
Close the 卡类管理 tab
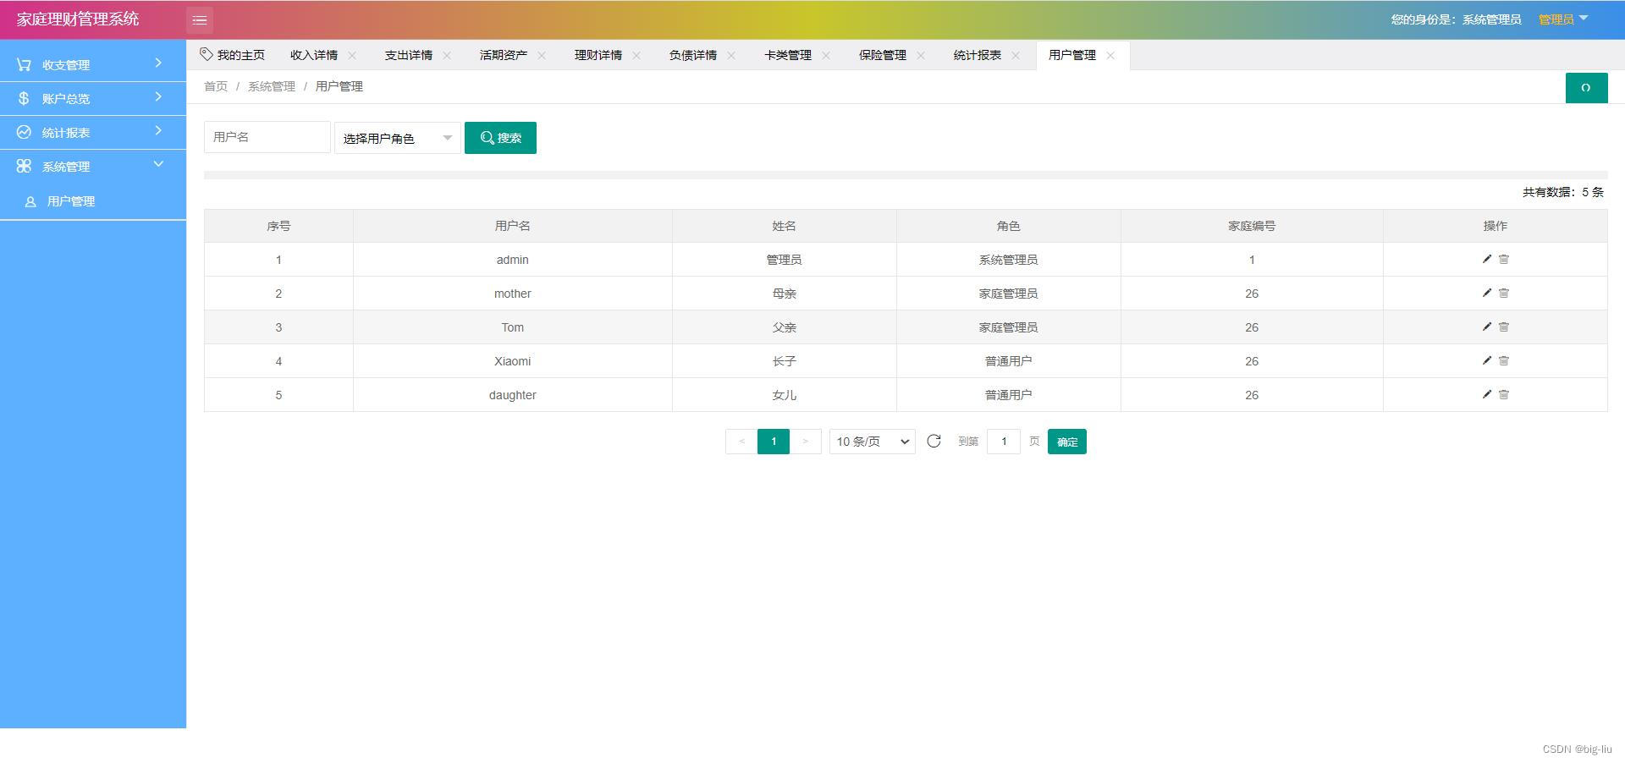[826, 55]
